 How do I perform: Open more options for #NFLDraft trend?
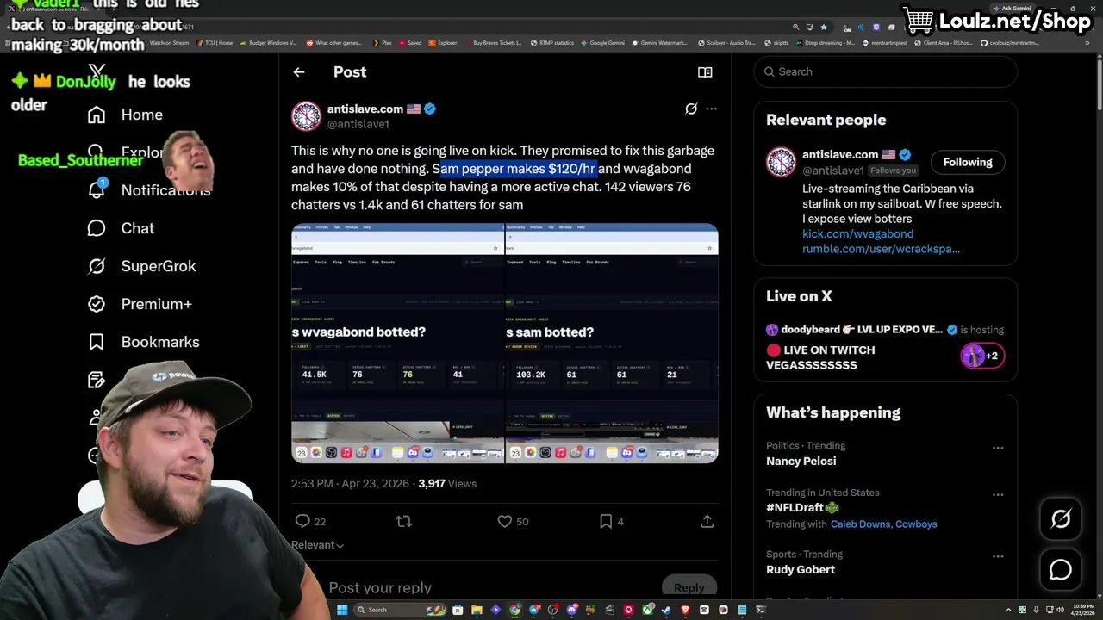point(998,495)
